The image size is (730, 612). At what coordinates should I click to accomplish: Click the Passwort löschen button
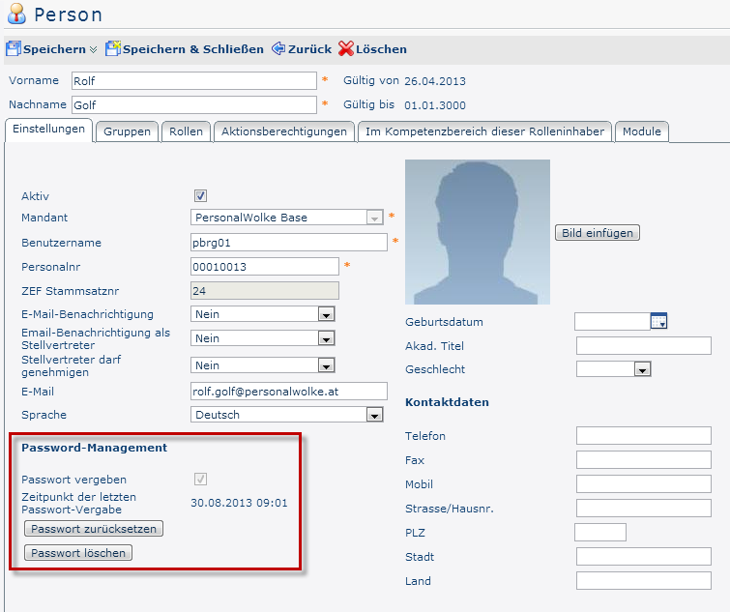78,553
